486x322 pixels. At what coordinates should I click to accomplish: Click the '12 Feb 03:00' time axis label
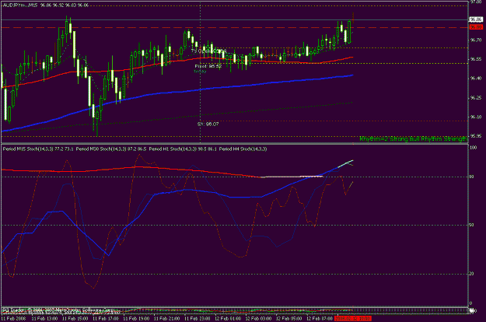[x=258, y=319]
